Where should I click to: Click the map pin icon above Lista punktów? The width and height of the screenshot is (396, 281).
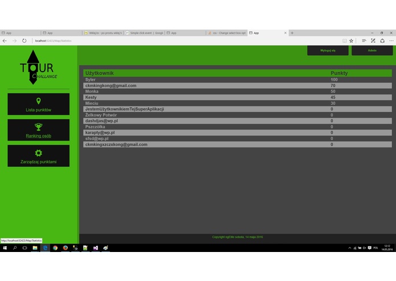[38, 101]
